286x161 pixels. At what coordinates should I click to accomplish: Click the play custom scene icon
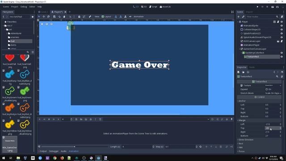point(277,7)
